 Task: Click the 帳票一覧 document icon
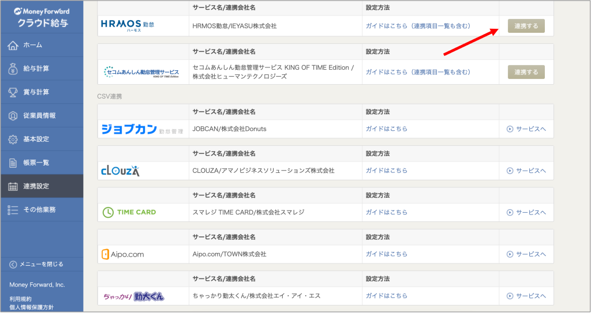pyautogui.click(x=13, y=163)
